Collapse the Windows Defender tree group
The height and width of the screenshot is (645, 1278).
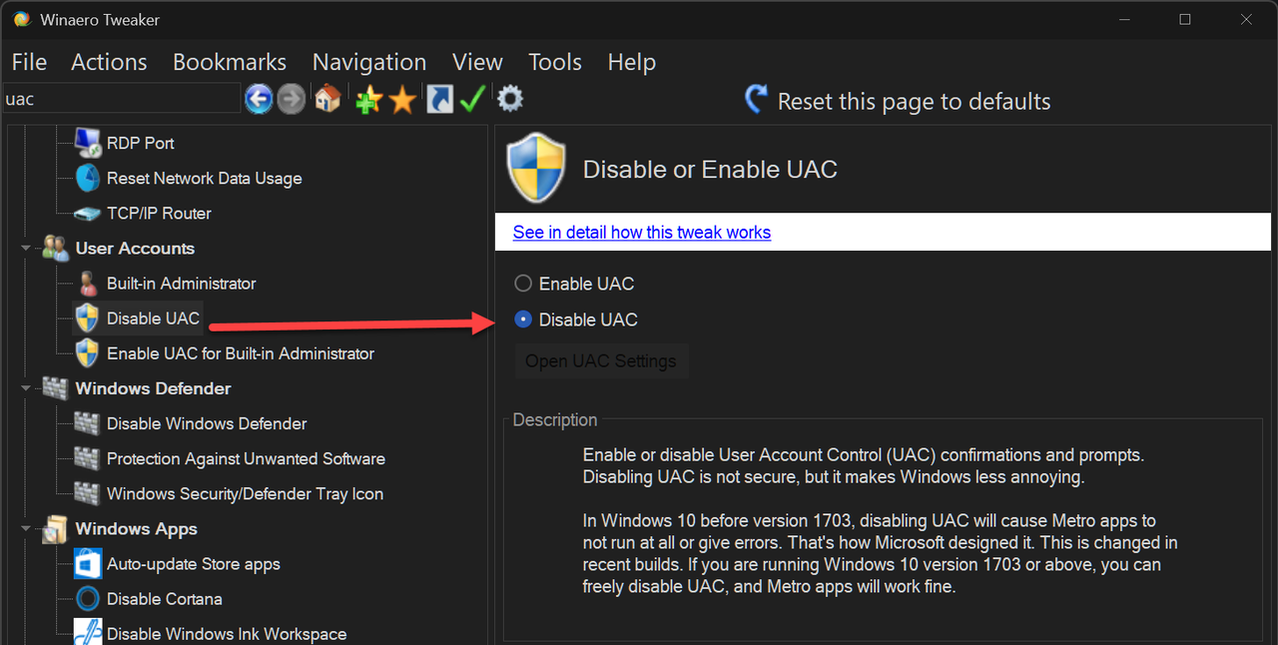click(26, 388)
